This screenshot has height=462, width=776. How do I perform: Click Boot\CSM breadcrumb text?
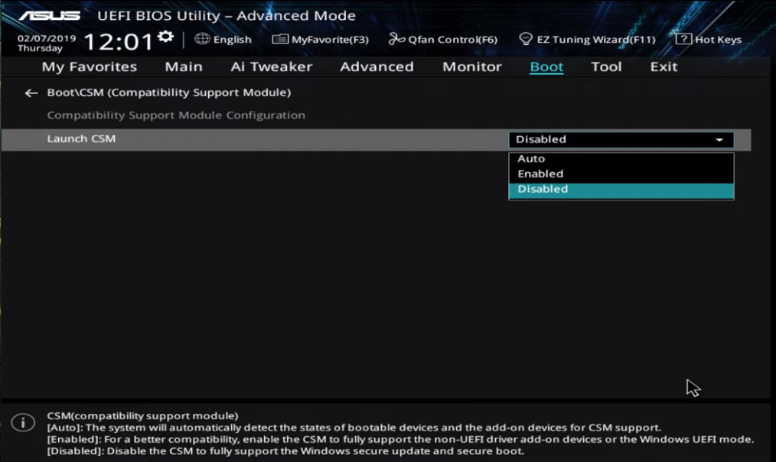pyautogui.click(x=169, y=93)
